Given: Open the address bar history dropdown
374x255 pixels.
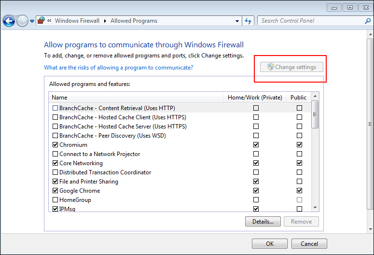Looking at the screenshot, I should point(237,21).
